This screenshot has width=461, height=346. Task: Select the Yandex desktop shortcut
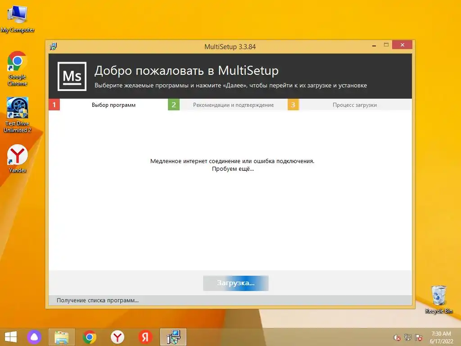[18, 159]
